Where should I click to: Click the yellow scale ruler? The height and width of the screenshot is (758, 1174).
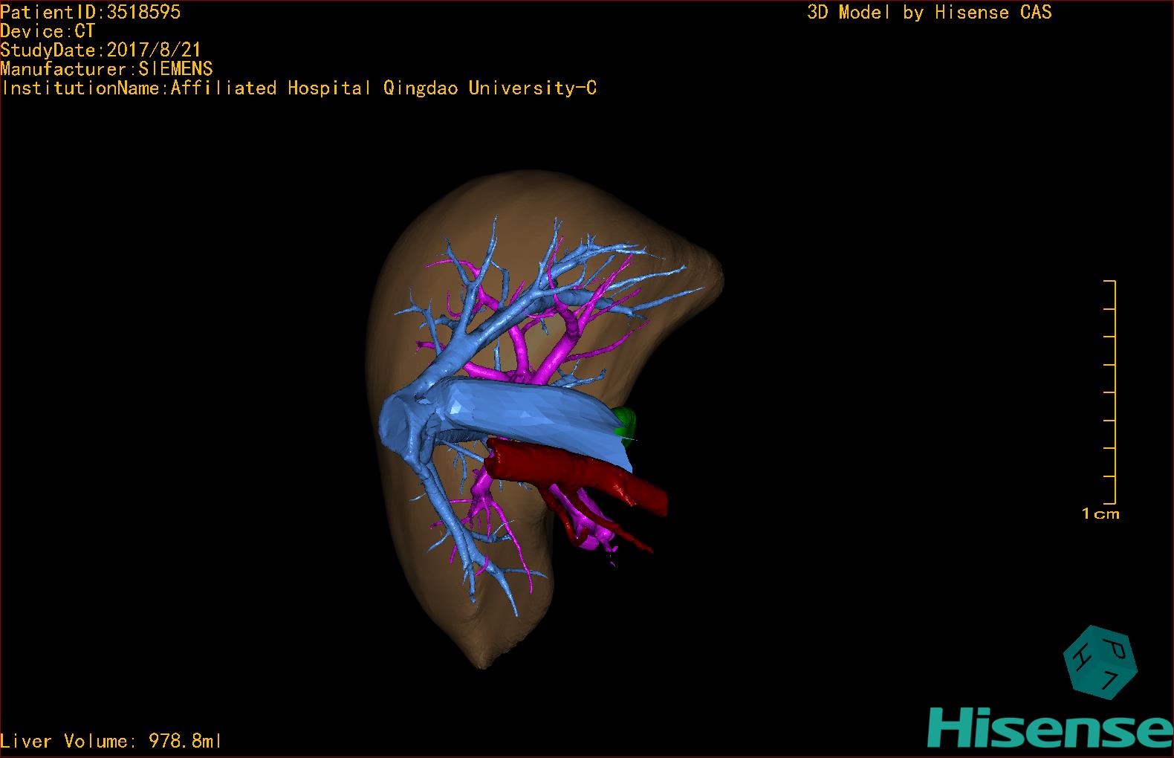1110,392
